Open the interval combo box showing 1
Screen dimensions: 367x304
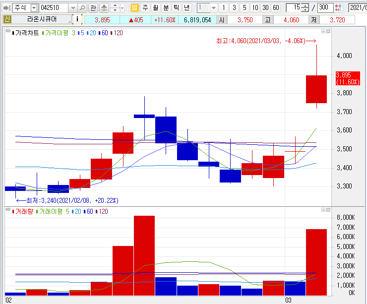(x=207, y=8)
